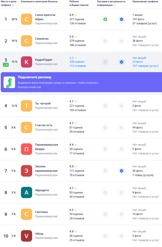Click the grey advertising icon for Эконом парикмахерская
Image resolution: width=162 pixels, height=247 pixels.
pos(105,171)
